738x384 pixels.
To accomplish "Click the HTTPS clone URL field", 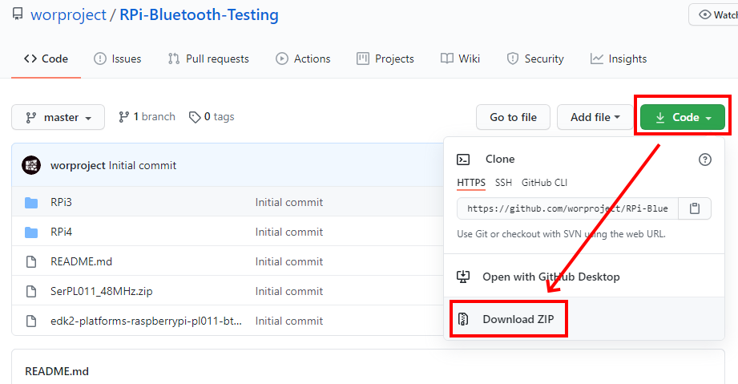I will [567, 208].
